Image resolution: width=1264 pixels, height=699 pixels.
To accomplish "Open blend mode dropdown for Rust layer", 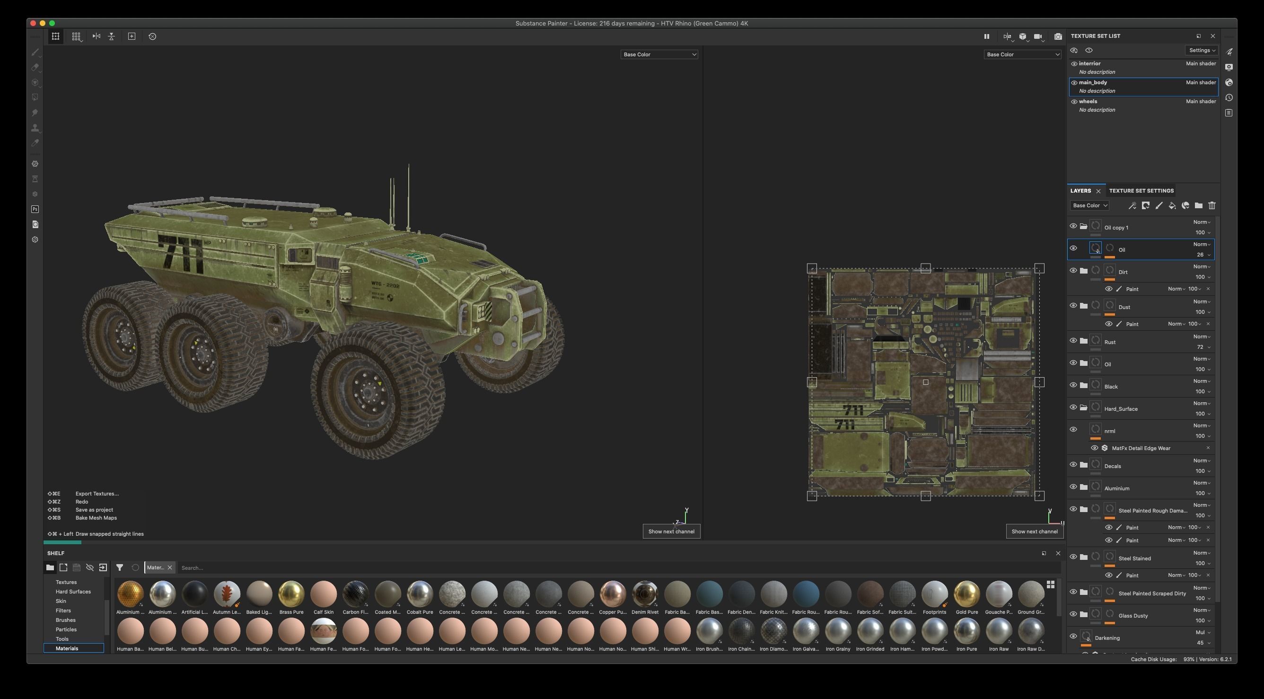I will point(1202,337).
